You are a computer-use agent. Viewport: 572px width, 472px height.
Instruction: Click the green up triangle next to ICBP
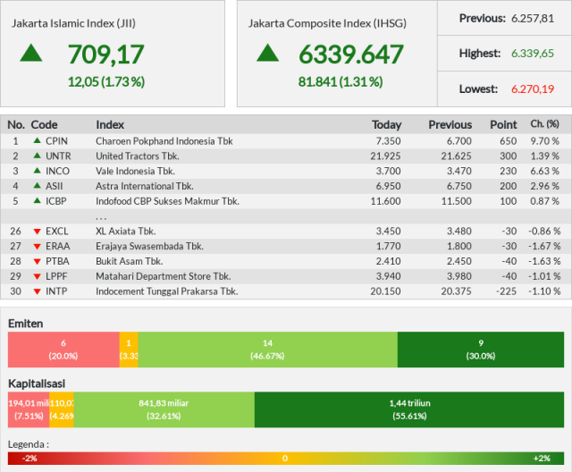[x=37, y=201]
